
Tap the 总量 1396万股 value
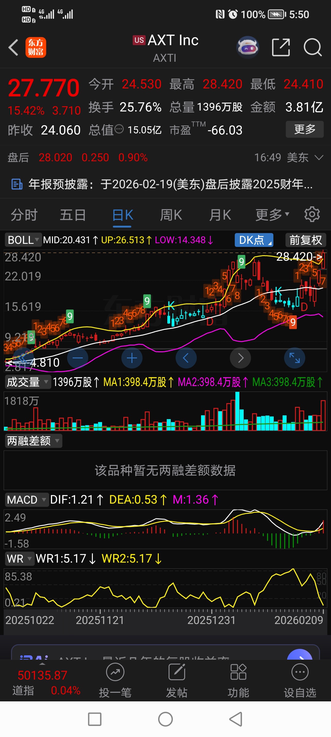pyautogui.click(x=220, y=107)
